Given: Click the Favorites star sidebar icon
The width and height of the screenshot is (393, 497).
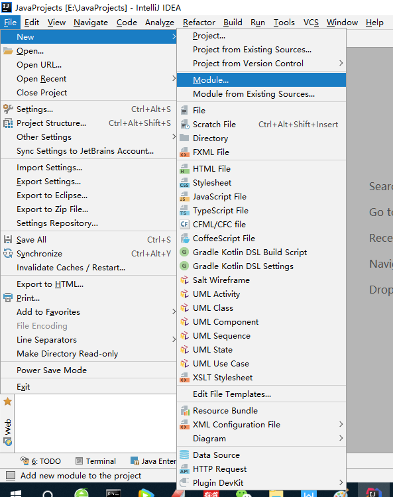Looking at the screenshot, I should (x=7, y=402).
